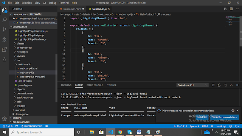Viewport: 242px width, 136px height.
Task: Click the Split Editor icon
Action: pyautogui.click(x=231, y=9)
